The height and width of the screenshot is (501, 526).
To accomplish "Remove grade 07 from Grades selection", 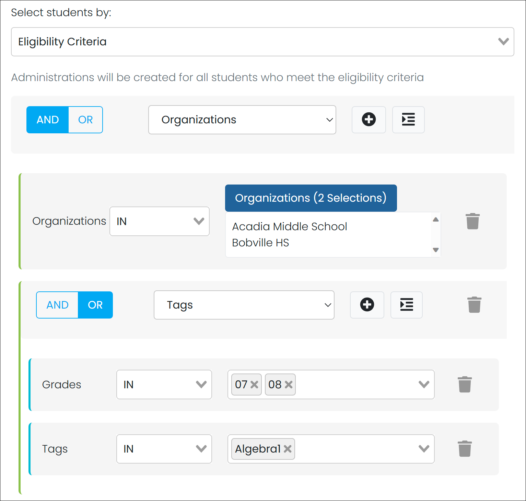I will pyautogui.click(x=254, y=385).
